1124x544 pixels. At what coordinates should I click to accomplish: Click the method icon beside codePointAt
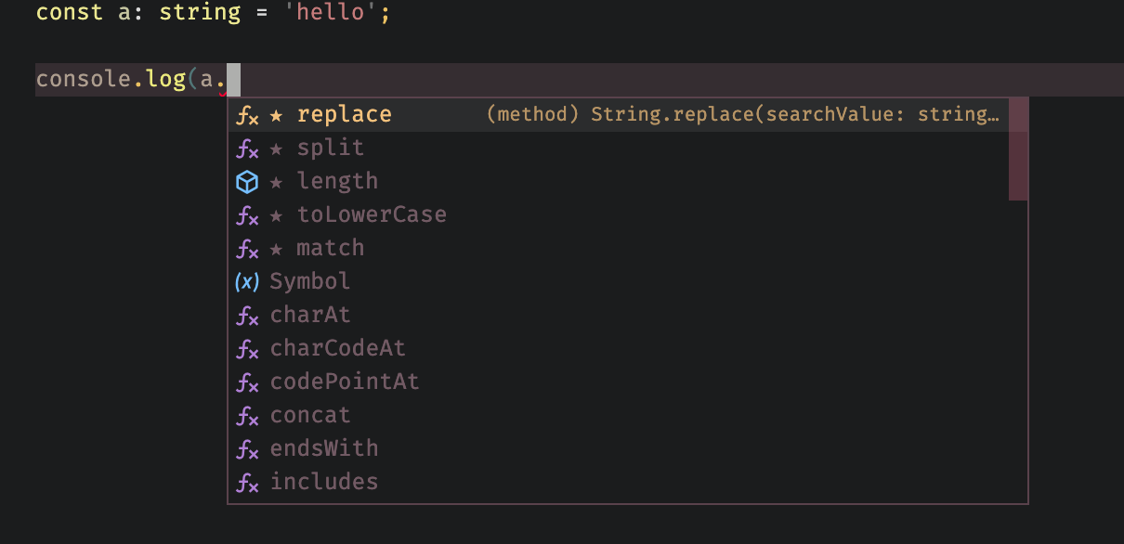point(246,382)
